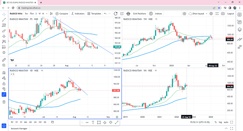Image resolution: width=243 pixels, height=131 pixels.
Task: Toggle percent scale
Action: click(x=216, y=122)
